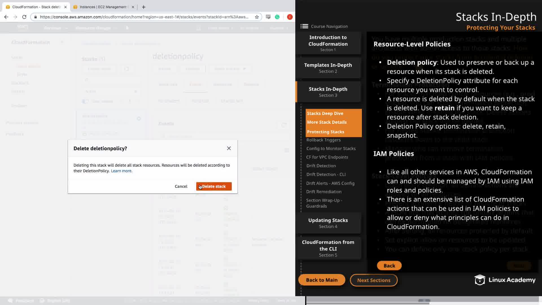Click the orange Delete stack button

pyautogui.click(x=214, y=186)
